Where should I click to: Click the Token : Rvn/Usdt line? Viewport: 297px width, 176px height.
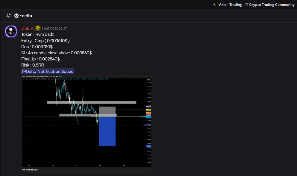pyautogui.click(x=37, y=34)
